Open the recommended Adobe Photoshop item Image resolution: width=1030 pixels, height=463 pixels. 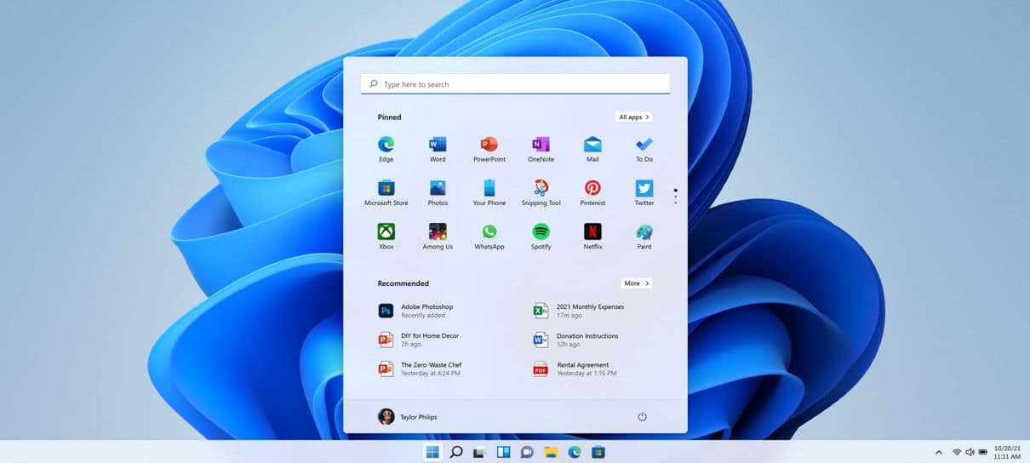(x=417, y=311)
